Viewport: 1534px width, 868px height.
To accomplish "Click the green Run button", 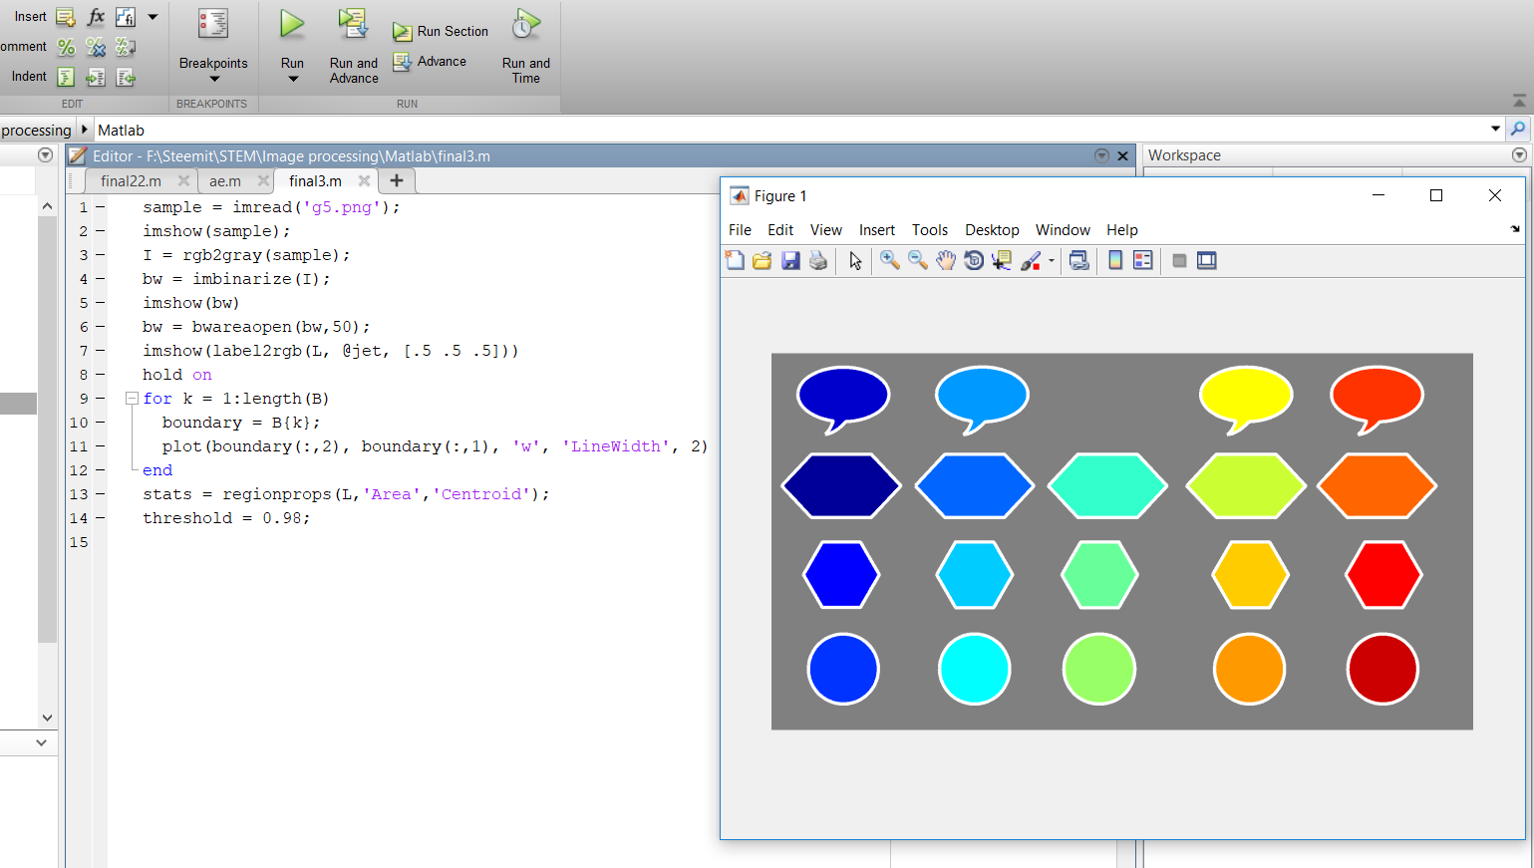I will 292,25.
